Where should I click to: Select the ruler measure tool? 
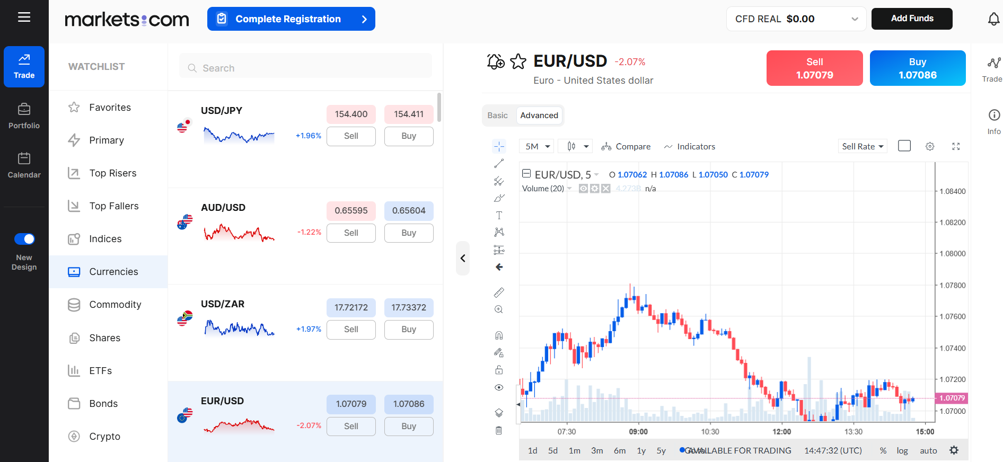[499, 292]
